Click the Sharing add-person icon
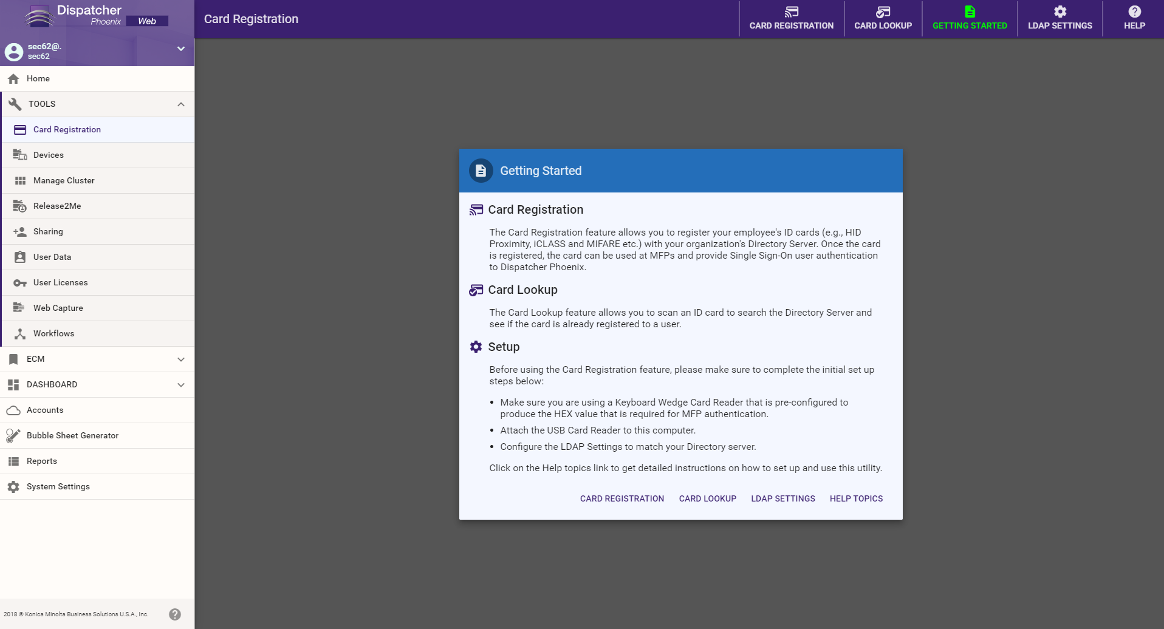1164x629 pixels. click(x=20, y=232)
